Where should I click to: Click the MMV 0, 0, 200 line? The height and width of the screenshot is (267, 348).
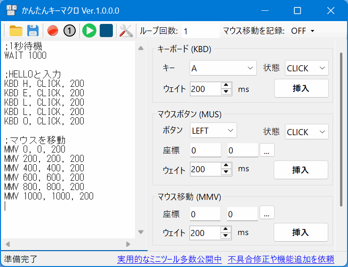click(x=35, y=149)
